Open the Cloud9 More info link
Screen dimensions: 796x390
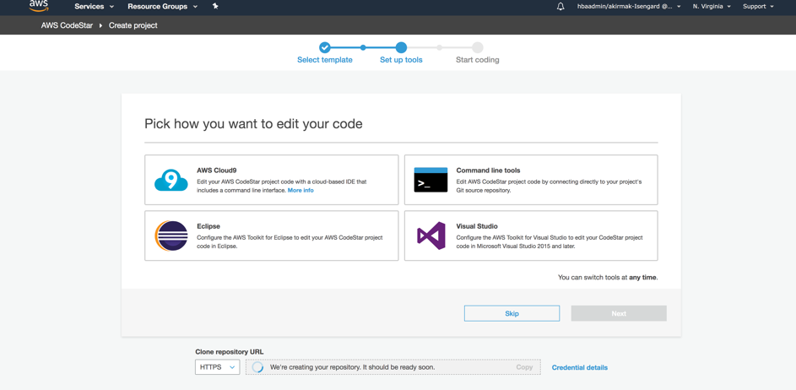point(301,191)
